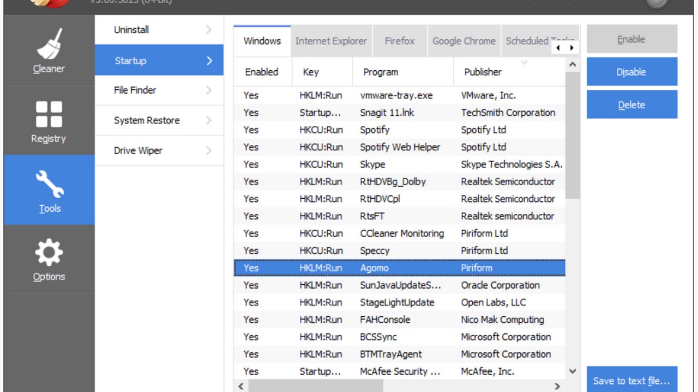698x392 pixels.
Task: Switch to the Firefox tab
Action: (400, 41)
